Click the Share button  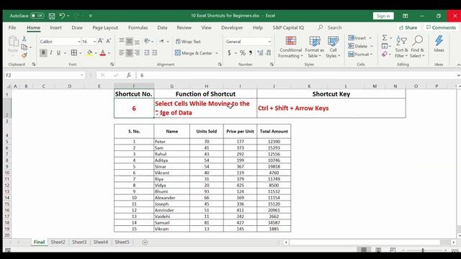(408, 27)
